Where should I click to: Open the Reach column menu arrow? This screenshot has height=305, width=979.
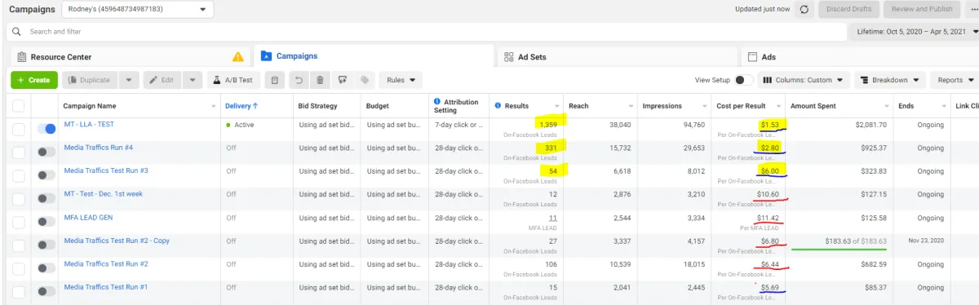(631, 107)
